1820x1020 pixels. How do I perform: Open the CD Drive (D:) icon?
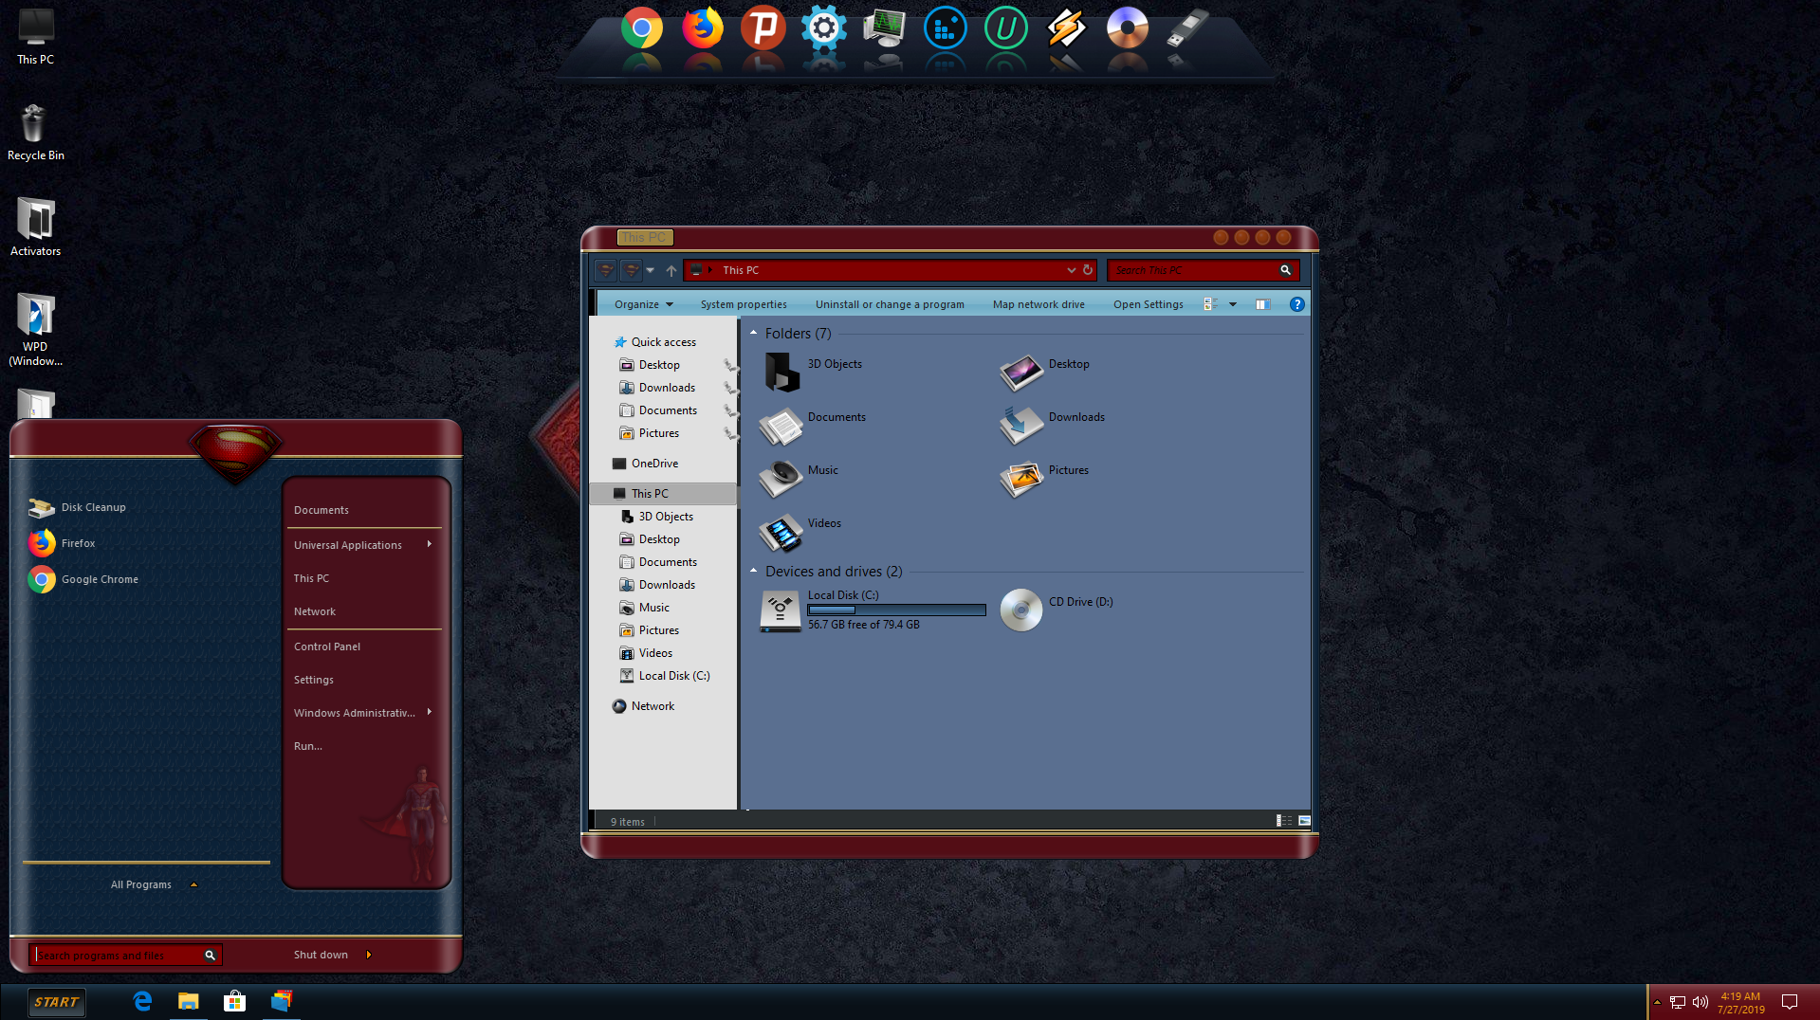(1021, 610)
